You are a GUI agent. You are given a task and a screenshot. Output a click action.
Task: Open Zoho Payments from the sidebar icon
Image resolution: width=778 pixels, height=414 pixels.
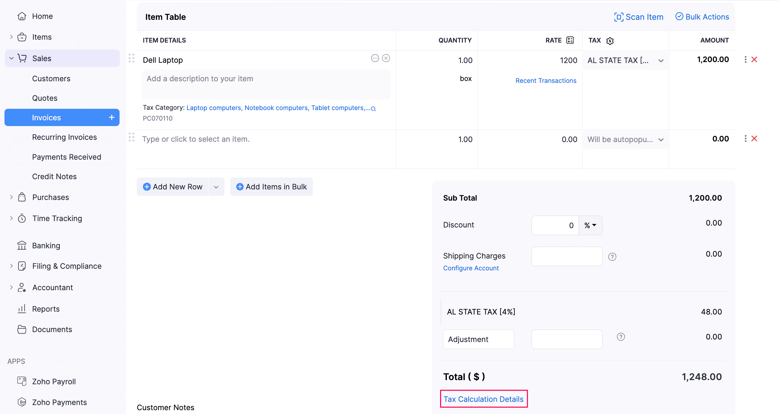22,402
